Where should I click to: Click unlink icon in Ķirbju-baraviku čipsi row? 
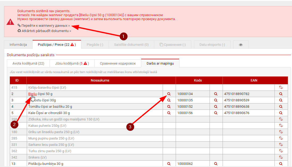(x=281, y=88)
